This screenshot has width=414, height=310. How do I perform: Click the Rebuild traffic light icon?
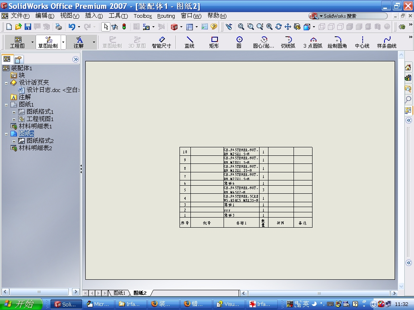click(x=124, y=27)
